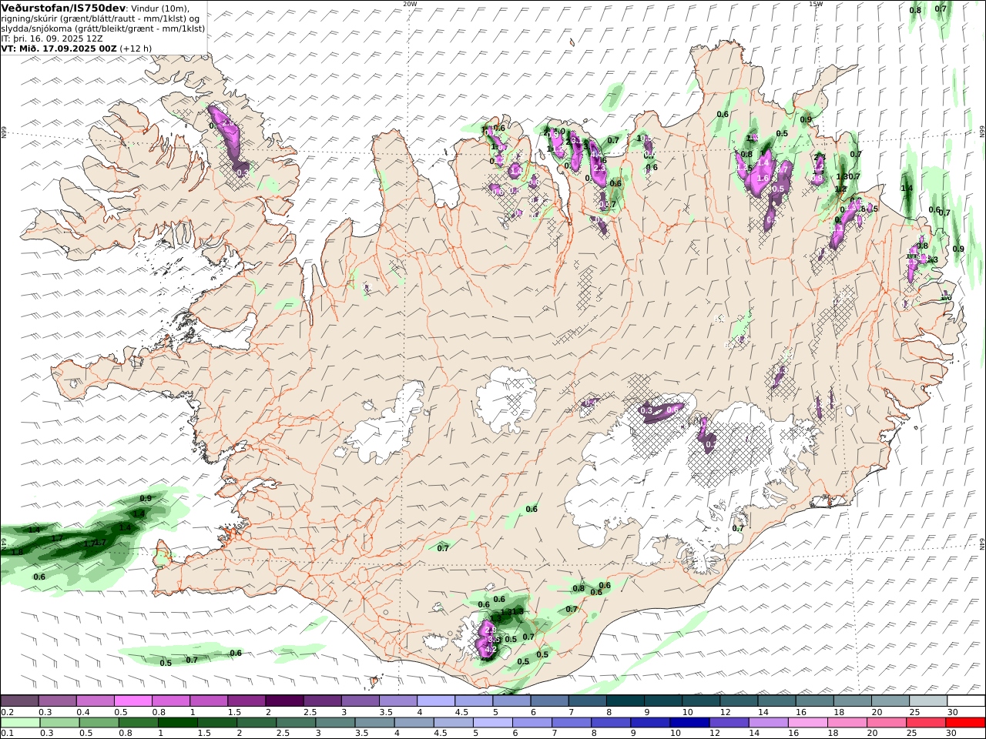The image size is (986, 739).
Task: Click the "Vindur (10m)" header text
Action: 159,8
